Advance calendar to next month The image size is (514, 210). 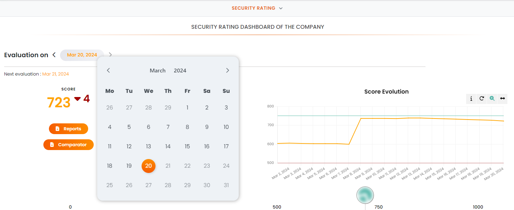pyautogui.click(x=228, y=70)
